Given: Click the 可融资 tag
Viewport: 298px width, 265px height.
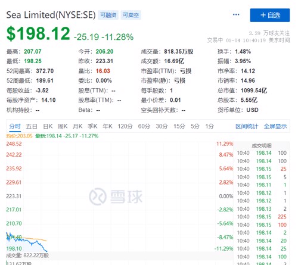Looking at the screenshot, I should click(x=108, y=15).
